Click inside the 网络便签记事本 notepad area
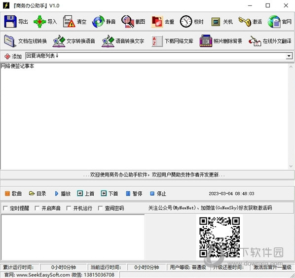The height and width of the screenshot is (278, 295). [144, 116]
